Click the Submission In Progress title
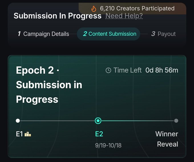Viewport: 194px width, 162px height. [58, 16]
